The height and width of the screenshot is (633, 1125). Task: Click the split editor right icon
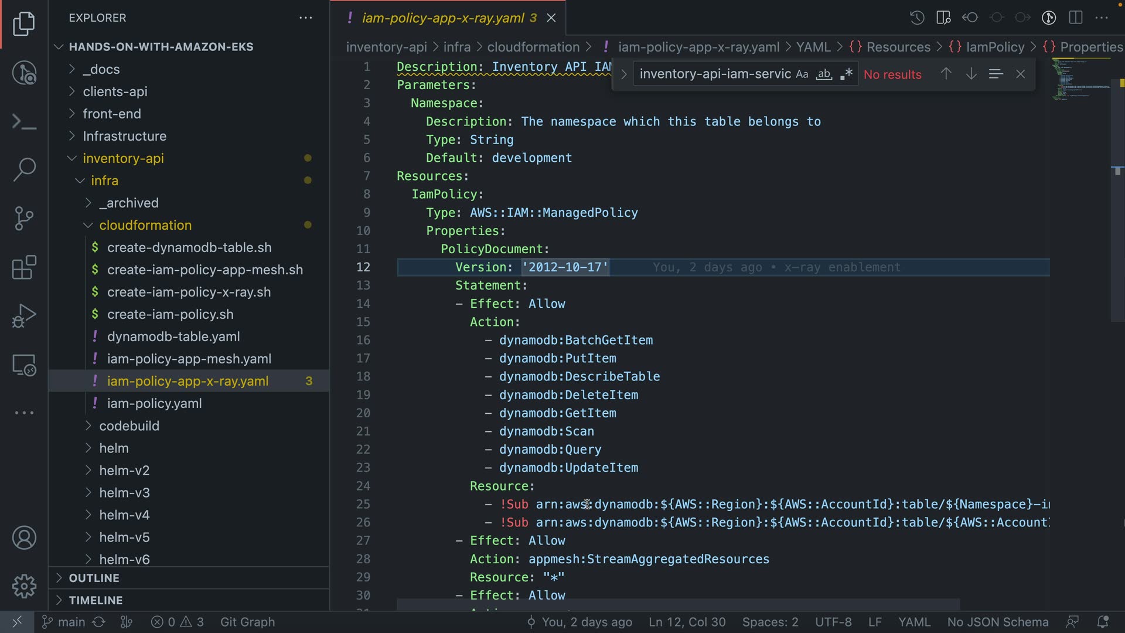coord(1076,18)
